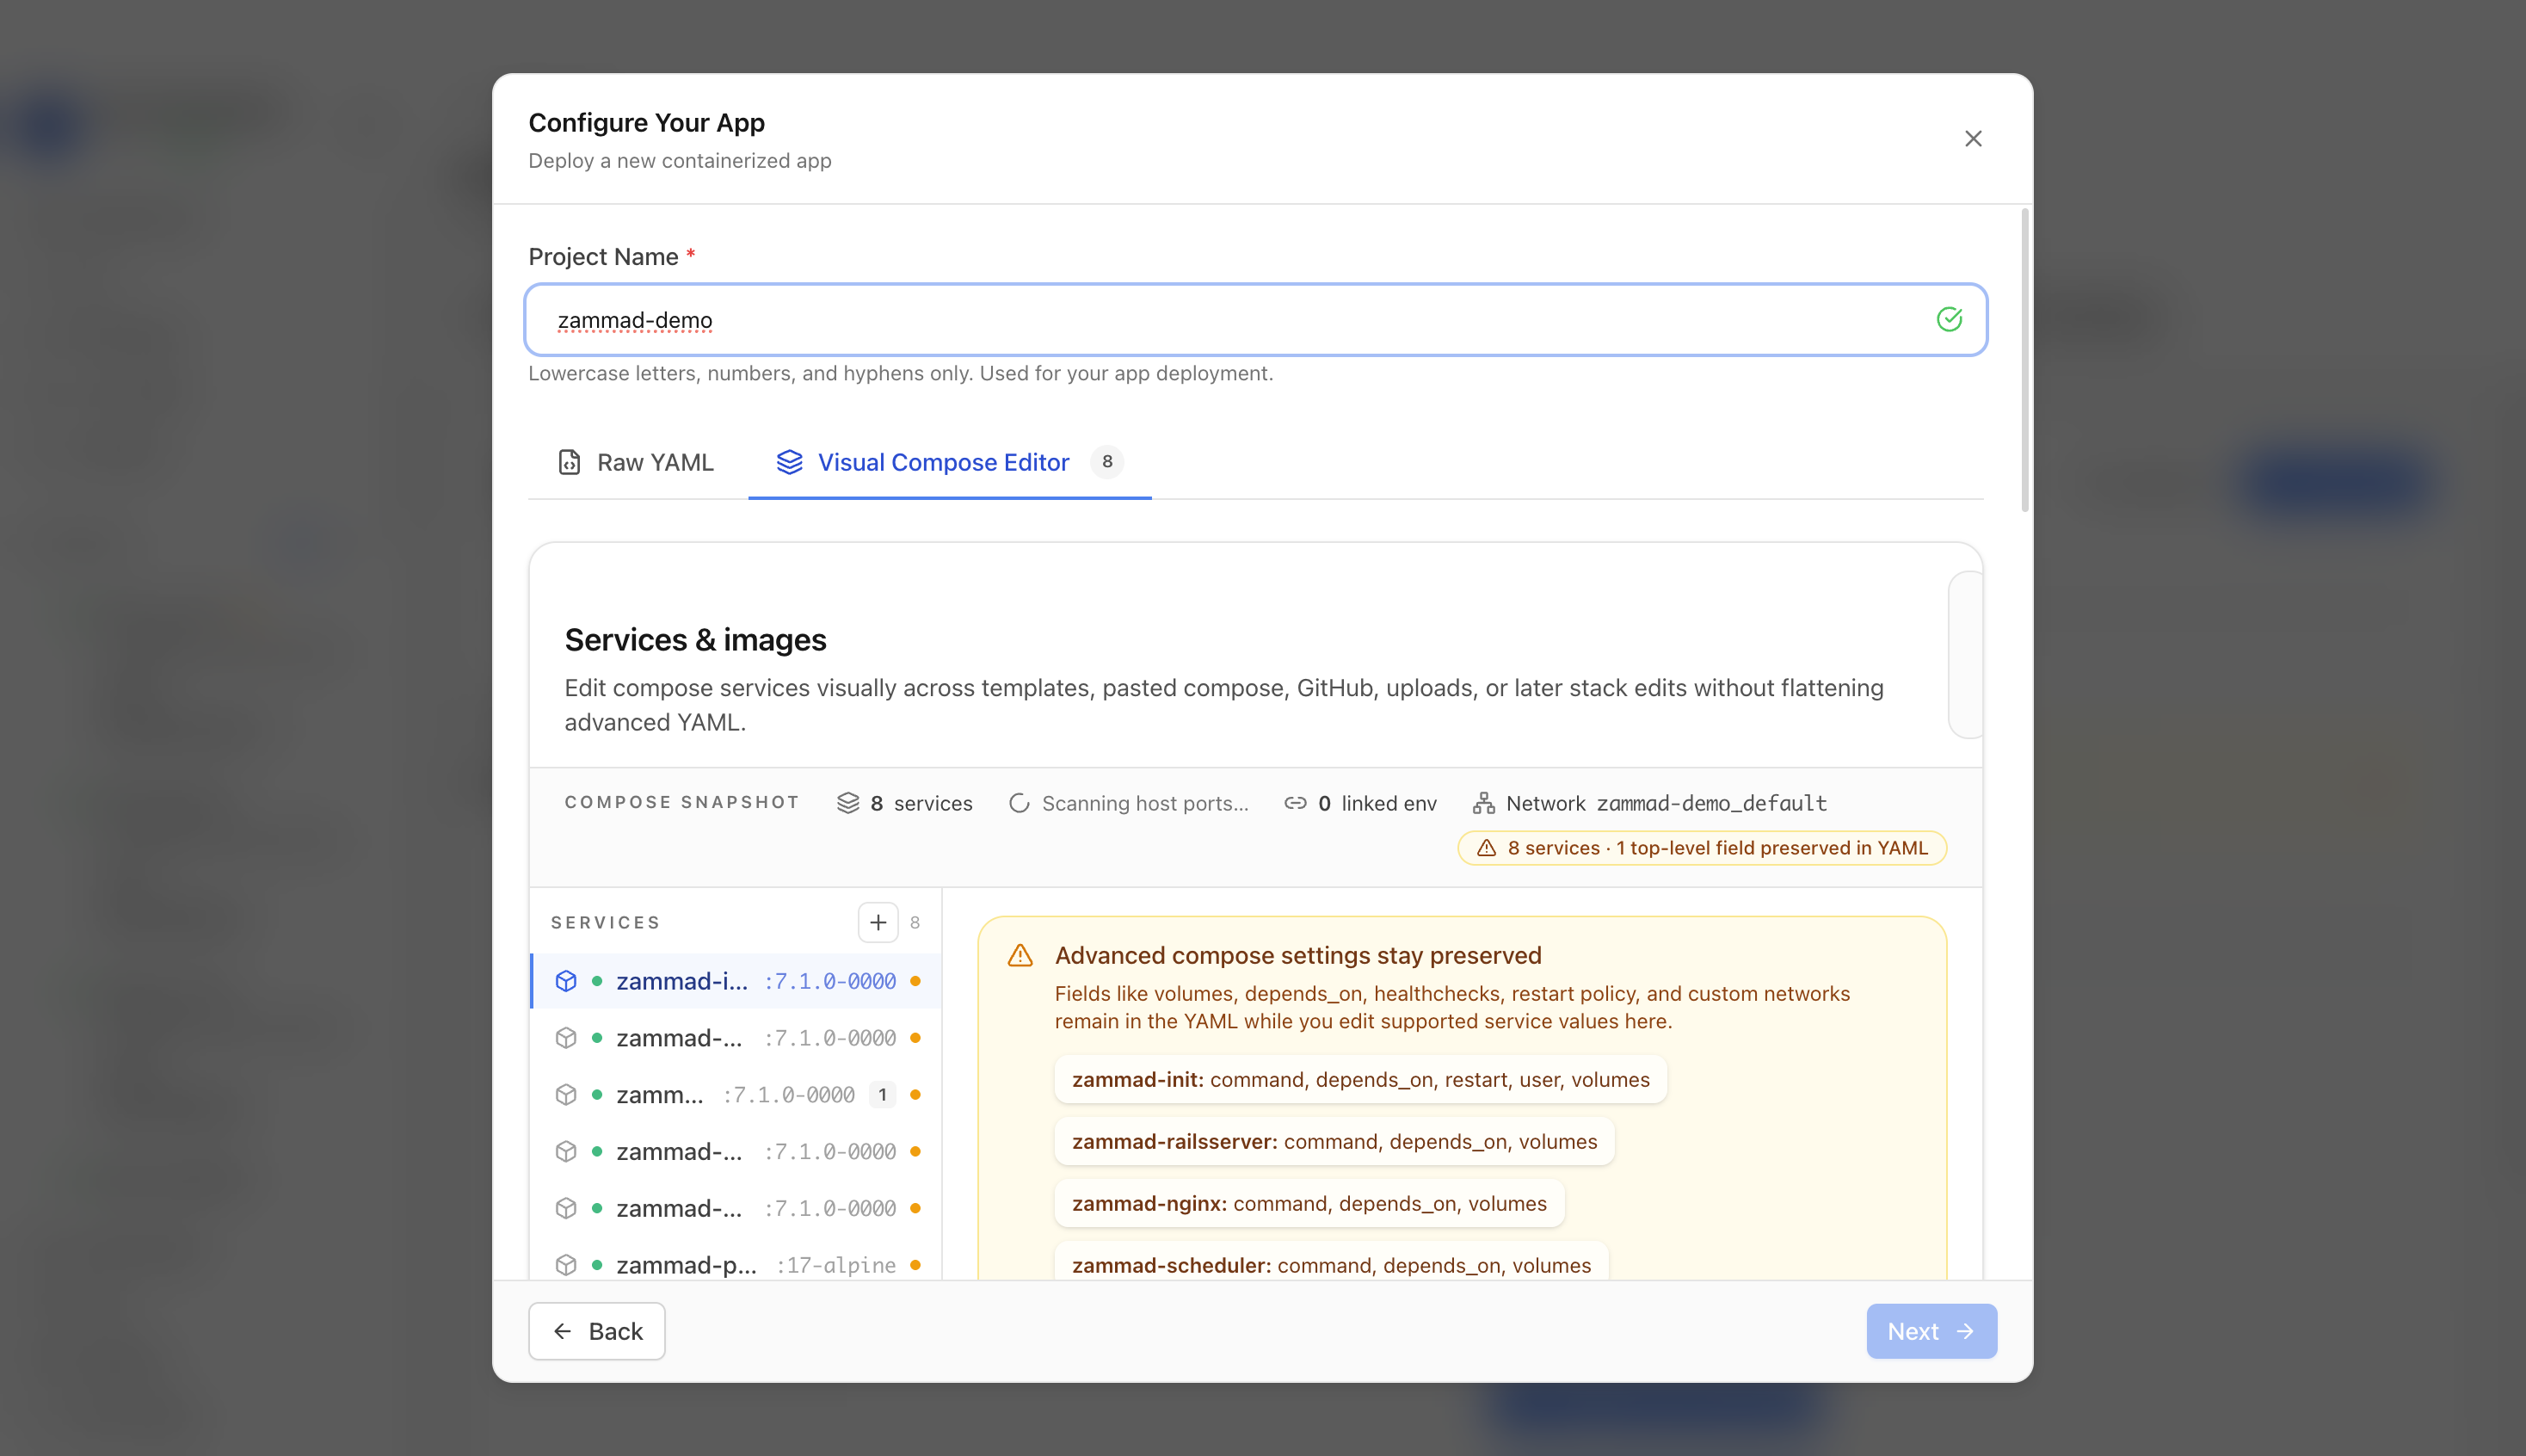Click '8 services · 1 top-level field preserved' badge
The width and height of the screenshot is (2526, 1456).
1701,848
